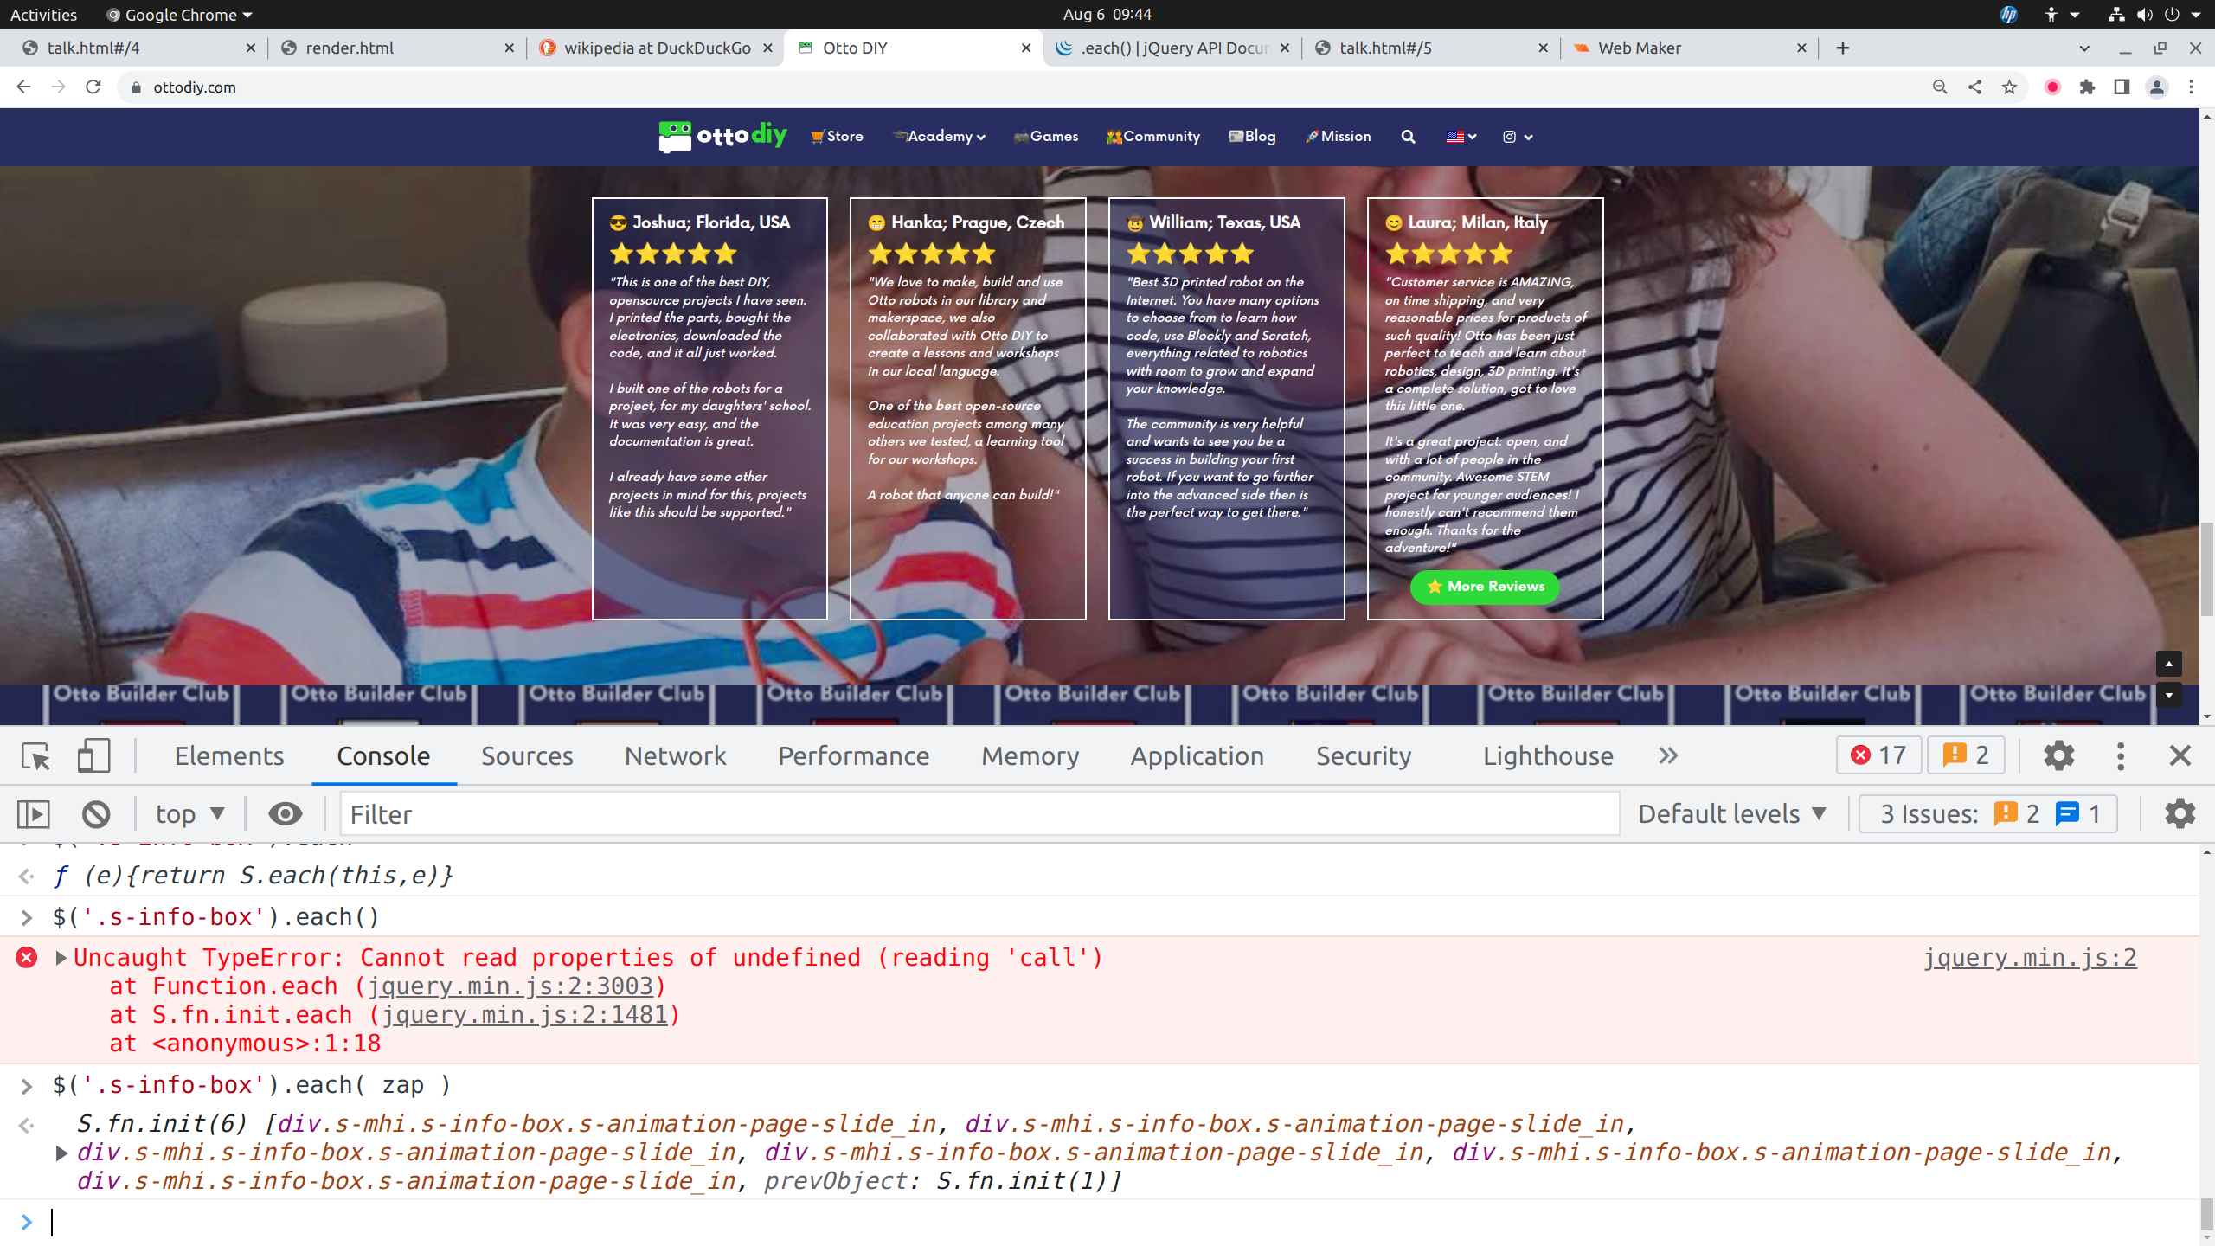Bookmark this page with star icon
Image resolution: width=2215 pixels, height=1246 pixels.
2009,87
